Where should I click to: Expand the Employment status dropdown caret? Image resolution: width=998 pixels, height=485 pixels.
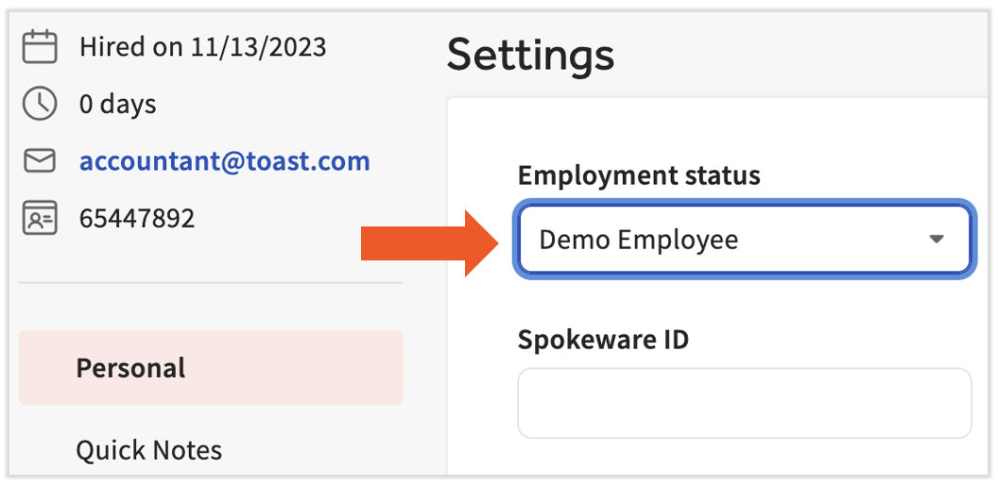pyautogui.click(x=937, y=240)
